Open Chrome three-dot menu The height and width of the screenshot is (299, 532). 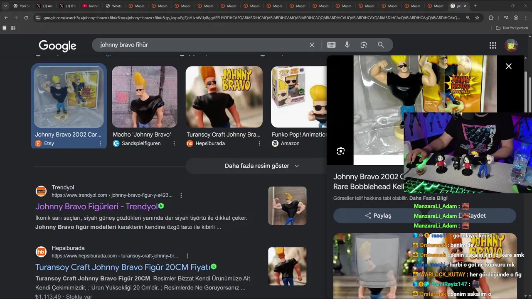[525, 18]
